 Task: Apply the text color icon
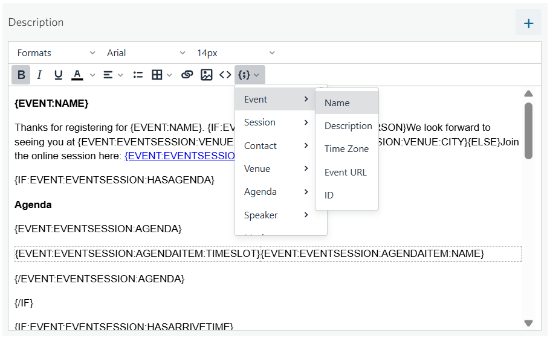(x=77, y=75)
